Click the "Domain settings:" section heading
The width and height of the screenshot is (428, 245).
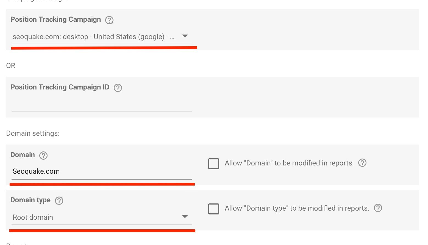click(33, 133)
